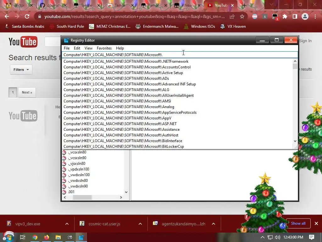Viewport: 322px width, 242px height.
Task: Open the Chrome extensions puzzle icon
Action: (x=285, y=16)
